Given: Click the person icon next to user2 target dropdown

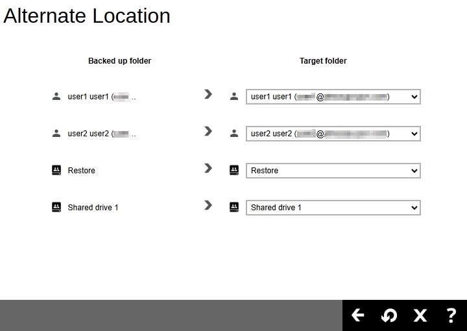Looking at the screenshot, I should (234, 134).
